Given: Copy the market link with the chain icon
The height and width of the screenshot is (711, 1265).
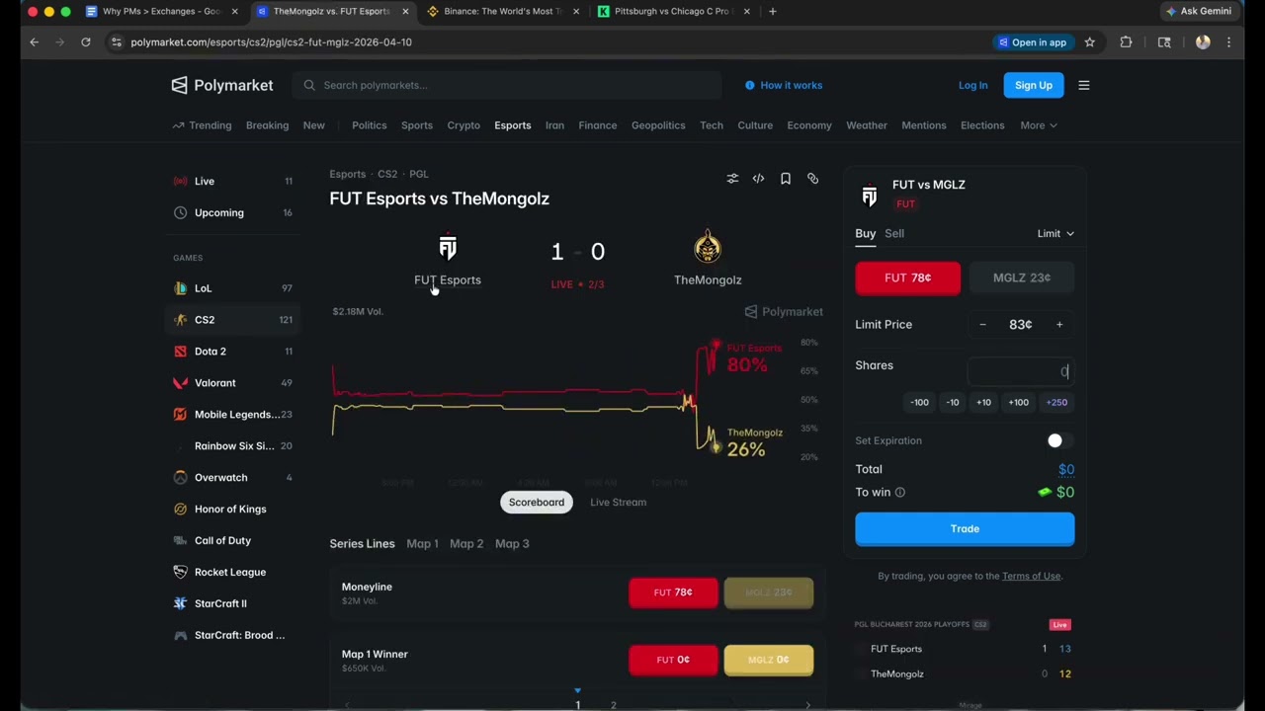Looking at the screenshot, I should (x=812, y=179).
